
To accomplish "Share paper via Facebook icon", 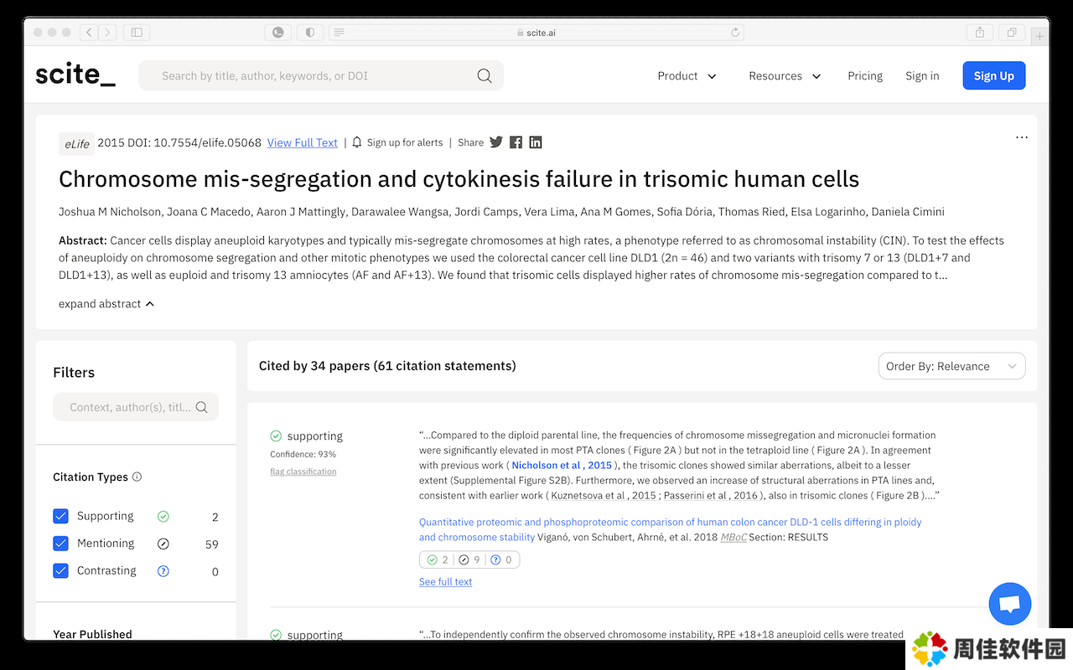I will 516,142.
